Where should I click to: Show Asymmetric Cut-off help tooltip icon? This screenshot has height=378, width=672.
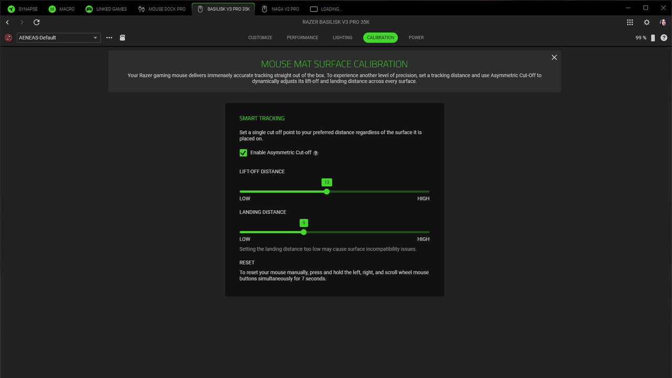(x=316, y=153)
